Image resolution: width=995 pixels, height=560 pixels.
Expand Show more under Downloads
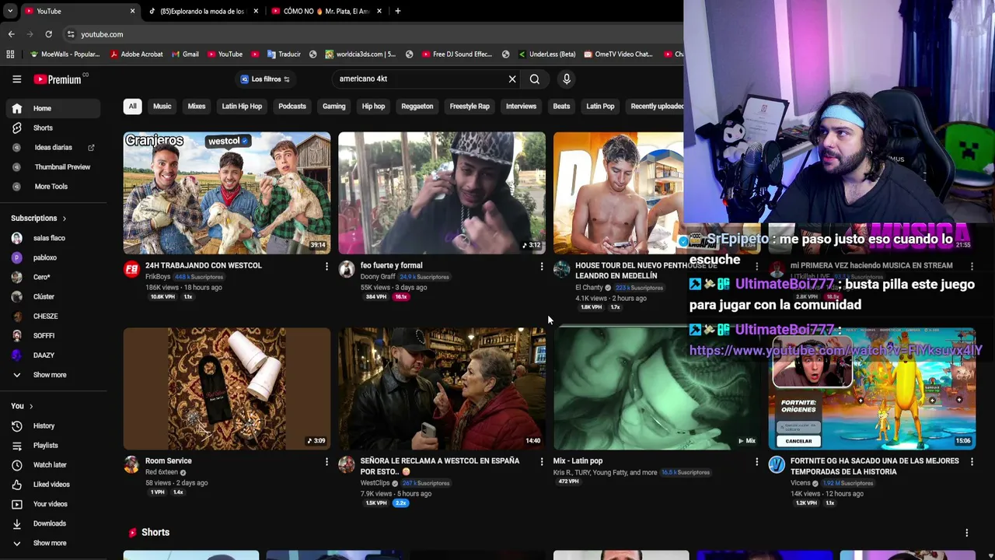[51, 542]
